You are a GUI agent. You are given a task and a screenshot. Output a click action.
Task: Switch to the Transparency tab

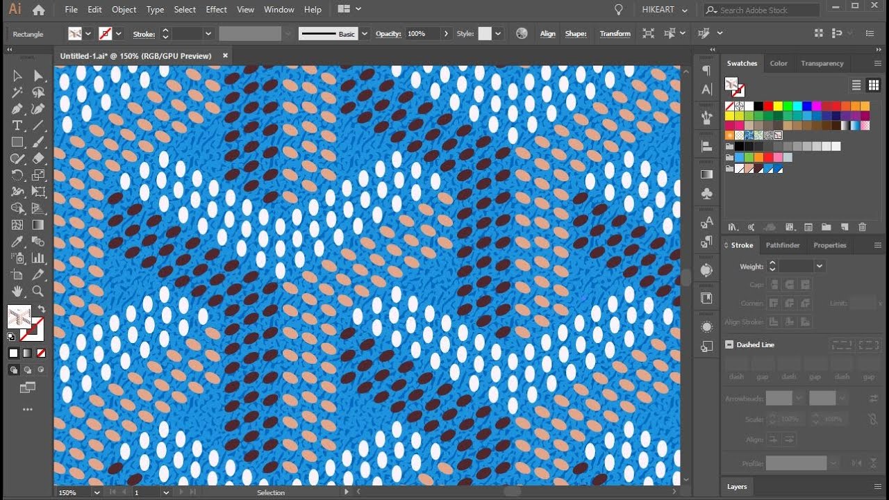pyautogui.click(x=822, y=63)
